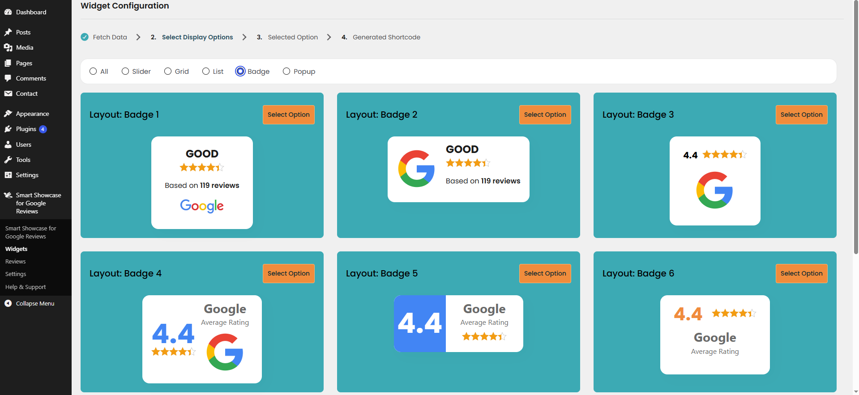This screenshot has height=395, width=859.
Task: Click the Badge 5 preview card
Action: coord(458,323)
